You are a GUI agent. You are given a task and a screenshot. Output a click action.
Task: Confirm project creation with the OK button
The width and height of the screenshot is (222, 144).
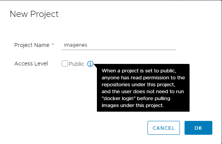click(x=198, y=128)
